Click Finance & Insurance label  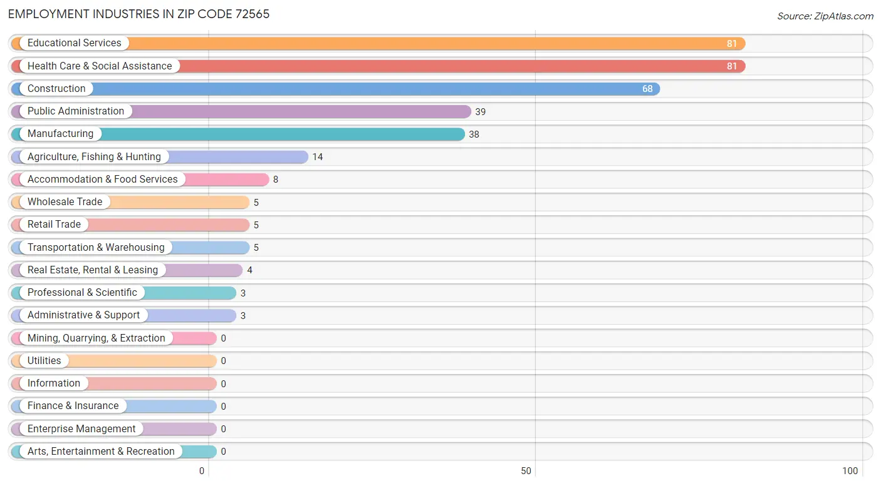point(73,406)
